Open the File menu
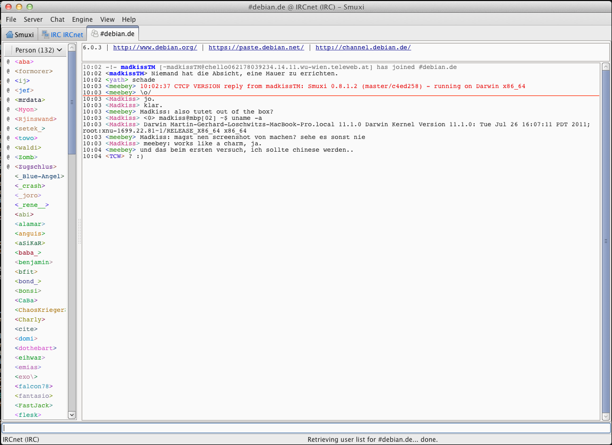The height and width of the screenshot is (445, 612). tap(11, 20)
